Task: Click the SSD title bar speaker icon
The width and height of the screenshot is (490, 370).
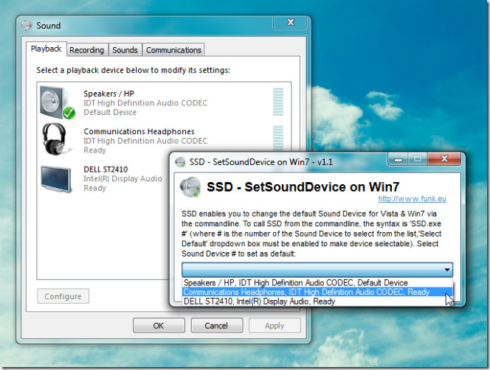Action: (x=180, y=162)
